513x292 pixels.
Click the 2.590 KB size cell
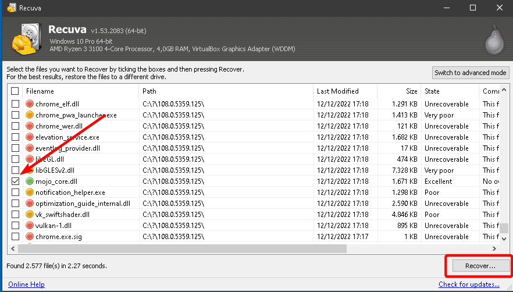coord(404,204)
